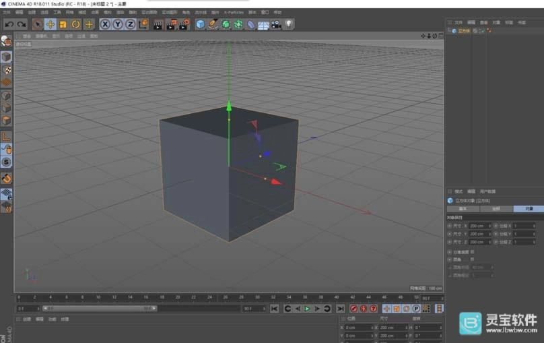Add a Camera object
The image size is (544, 343).
(x=276, y=24)
